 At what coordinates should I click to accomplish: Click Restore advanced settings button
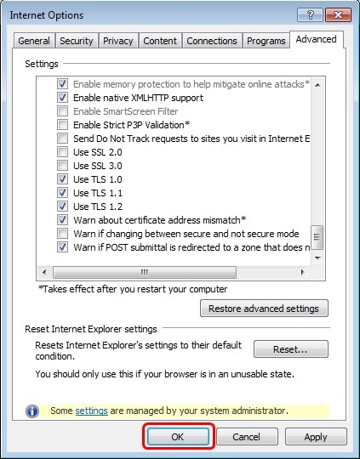point(264,309)
